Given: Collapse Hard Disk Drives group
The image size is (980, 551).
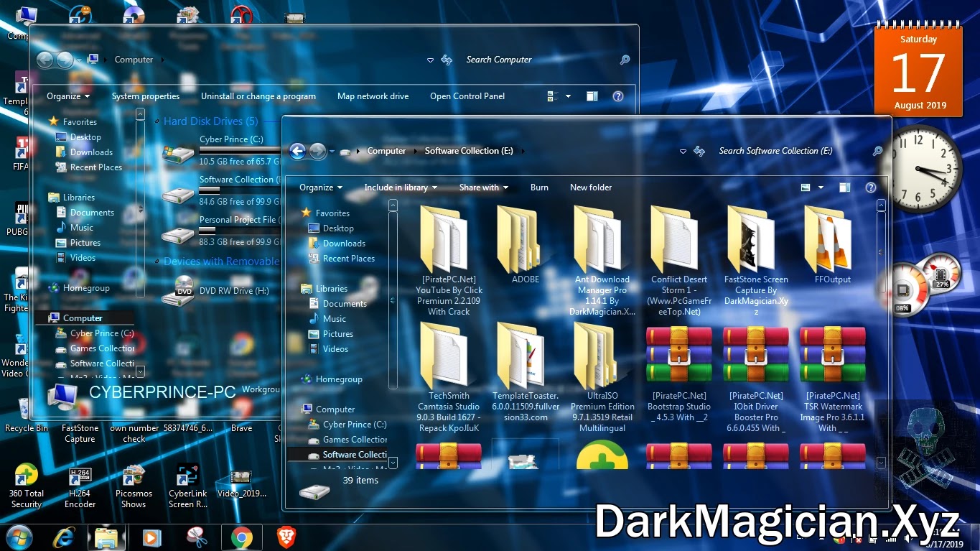Looking at the screenshot, I should point(158,122).
